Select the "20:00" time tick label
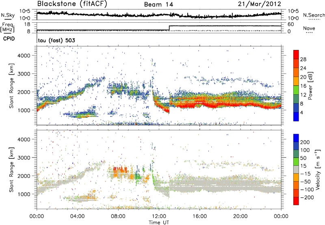Viewport: 325px width, 225px height. coord(240,216)
